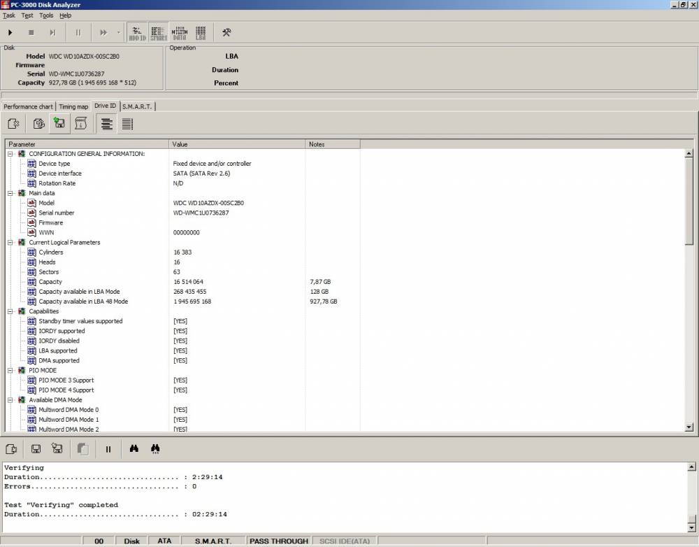699x547 pixels.
Task: Click the refresh drive ID icon
Action: [38, 124]
